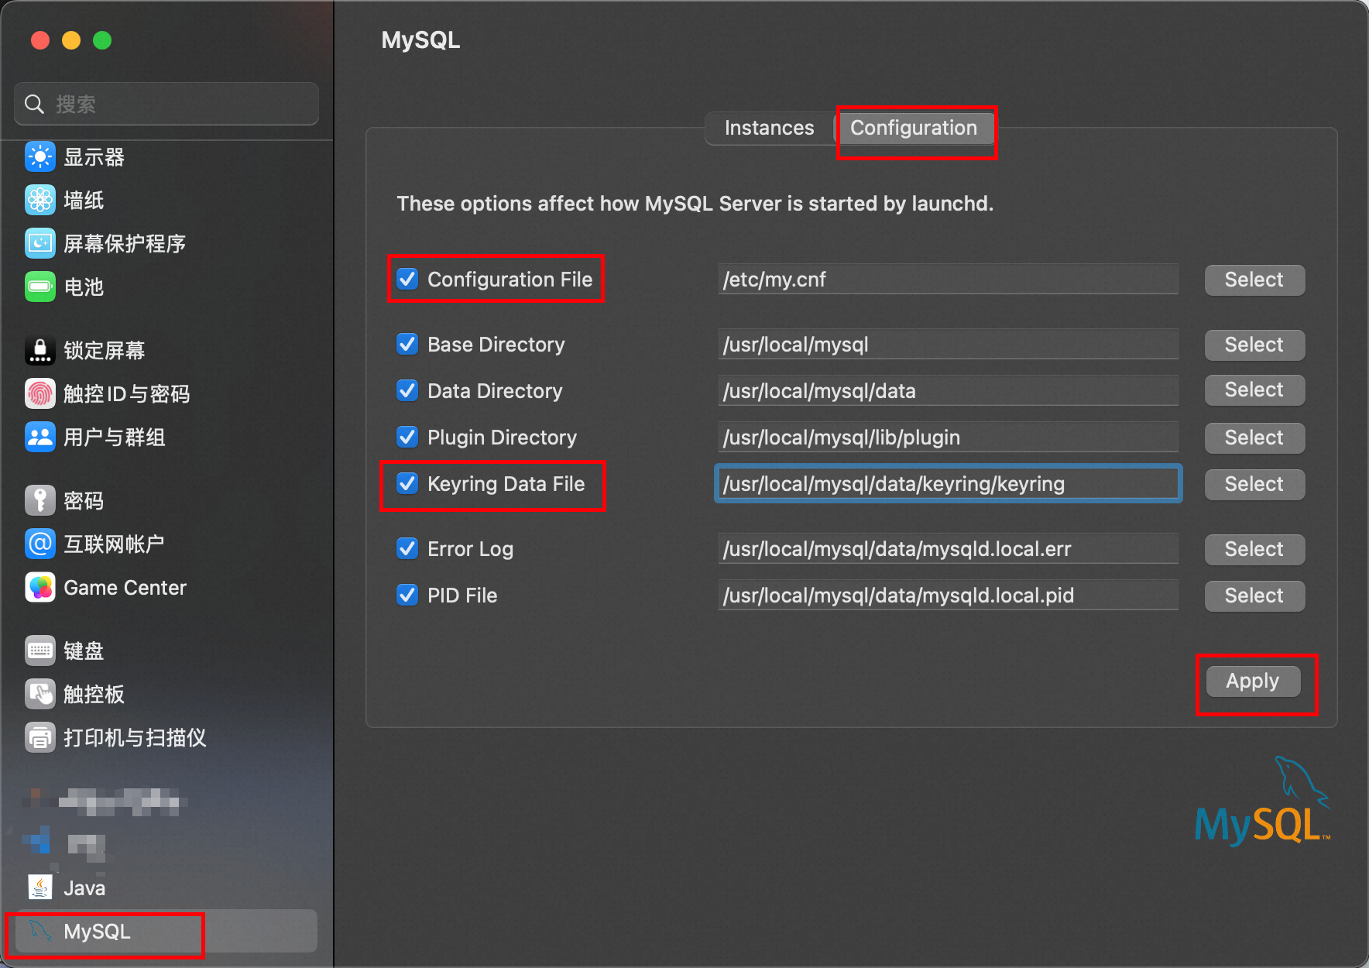1369x968 pixels.
Task: Open the 显示器 display settings icon
Action: pos(40,157)
